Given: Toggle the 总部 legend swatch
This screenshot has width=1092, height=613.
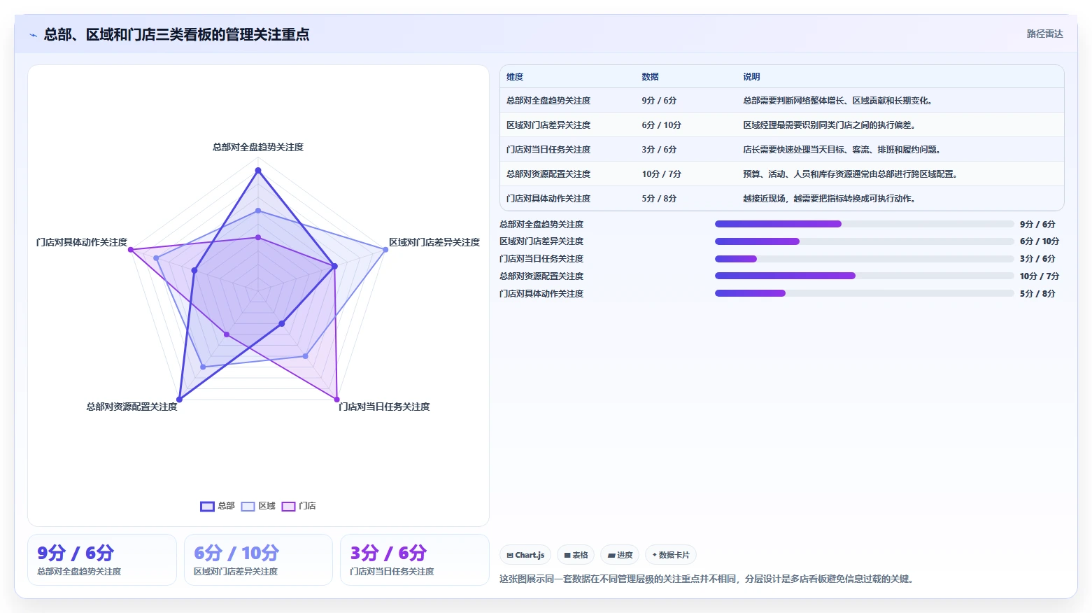Looking at the screenshot, I should click(207, 506).
